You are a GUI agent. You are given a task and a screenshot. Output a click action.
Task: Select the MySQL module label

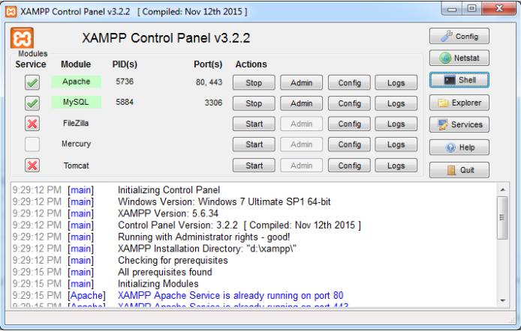tap(76, 102)
